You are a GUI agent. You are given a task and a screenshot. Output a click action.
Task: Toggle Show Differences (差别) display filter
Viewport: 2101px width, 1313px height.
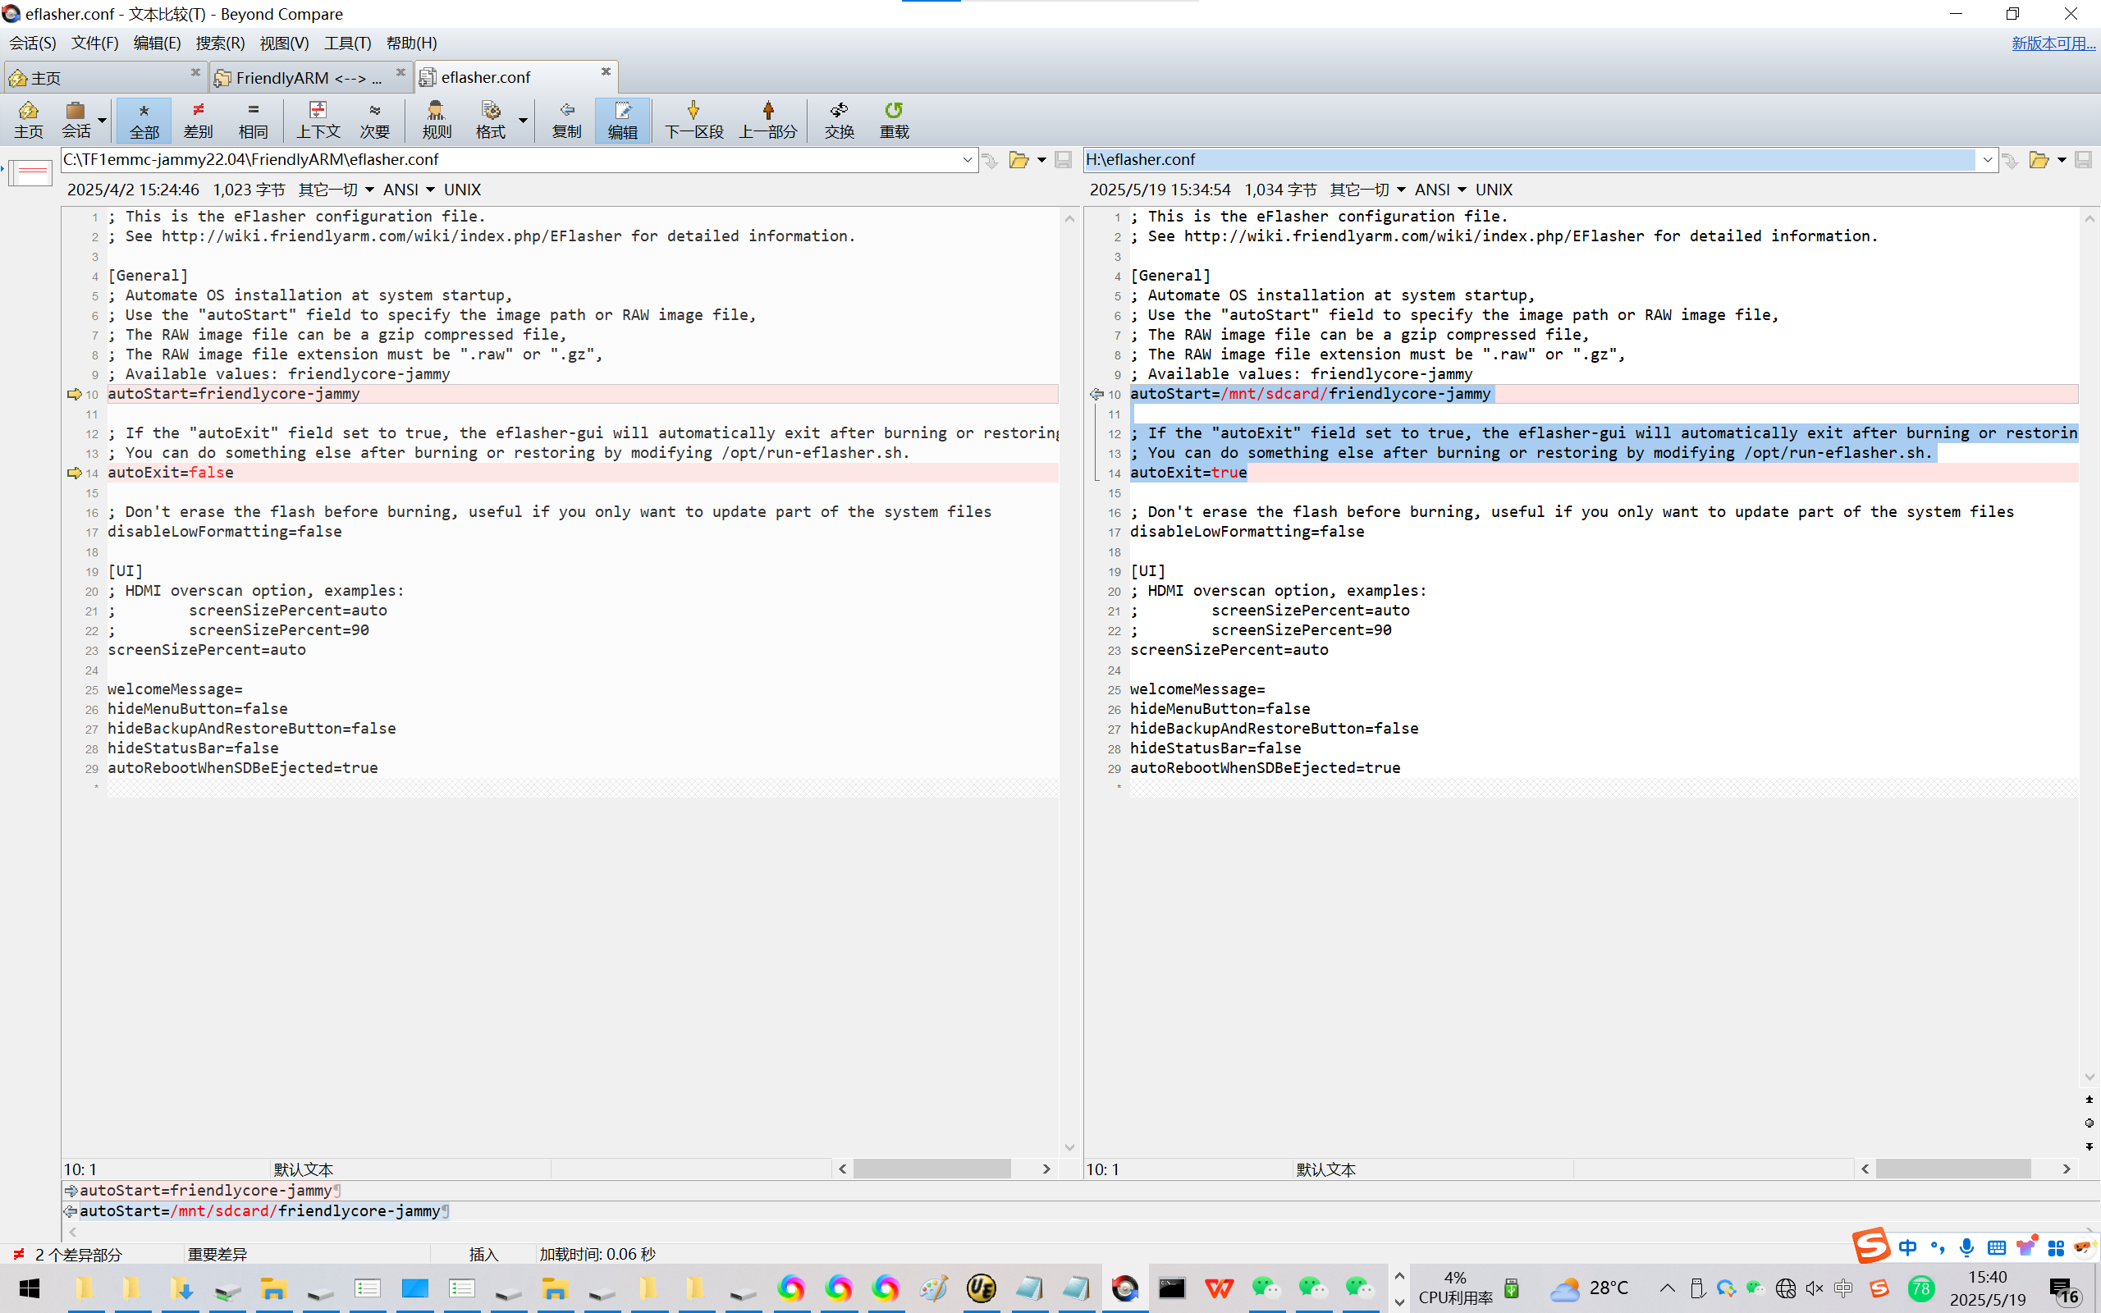click(x=198, y=119)
